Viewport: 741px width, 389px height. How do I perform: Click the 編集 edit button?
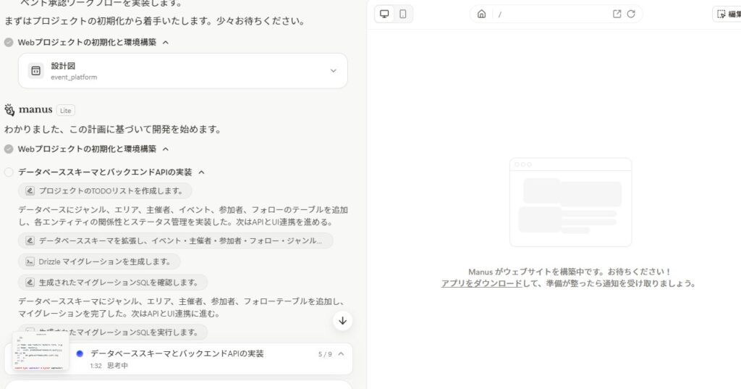click(x=727, y=14)
